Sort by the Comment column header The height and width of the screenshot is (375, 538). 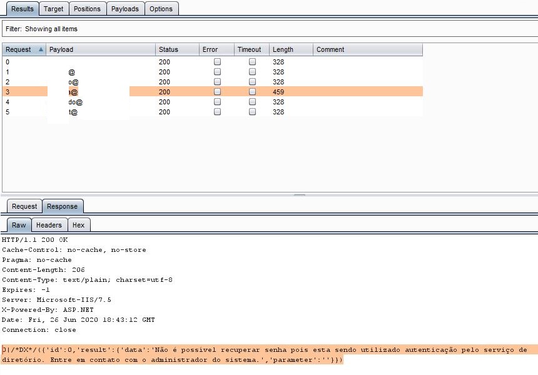368,50
